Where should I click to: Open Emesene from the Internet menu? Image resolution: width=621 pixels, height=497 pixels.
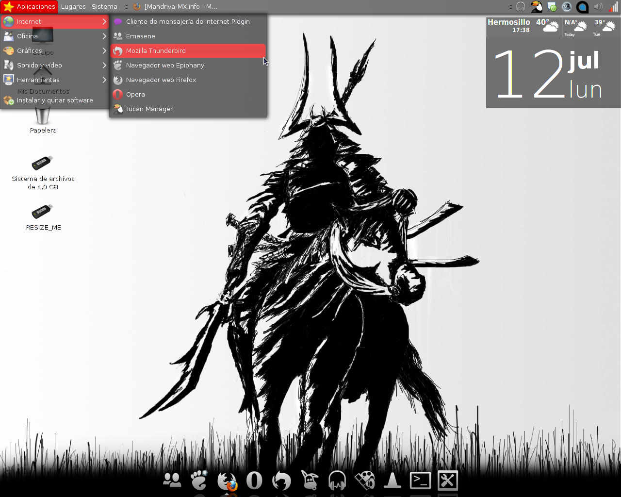(x=188, y=36)
